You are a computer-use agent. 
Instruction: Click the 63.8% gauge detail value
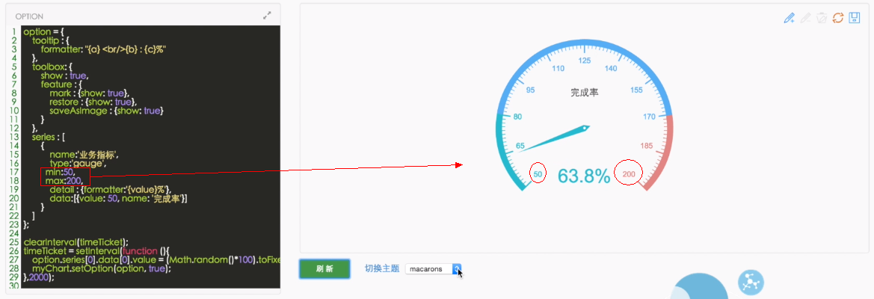point(584,176)
